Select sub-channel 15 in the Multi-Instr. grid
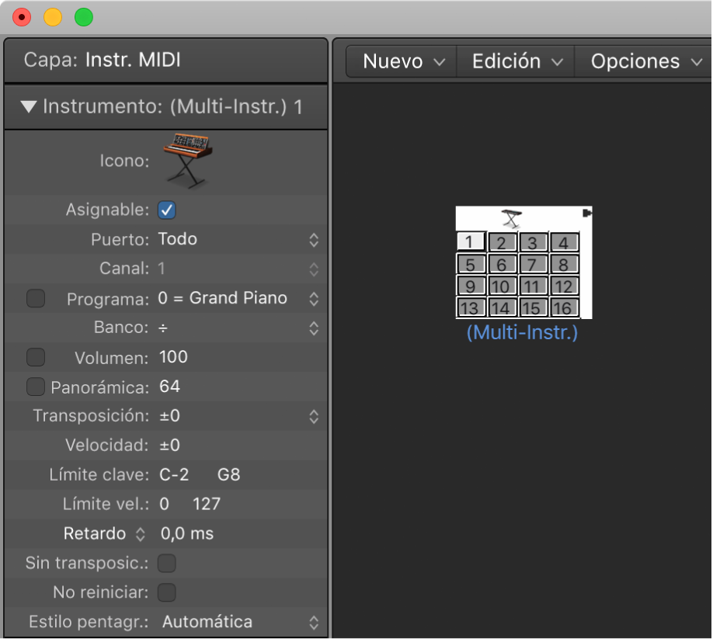 pyautogui.click(x=533, y=307)
